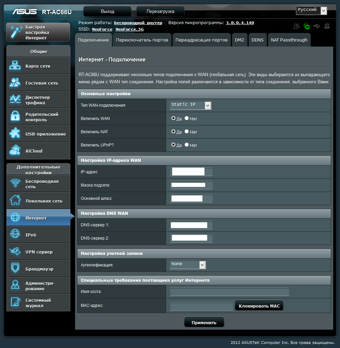Click the printer status icon in header
Viewport: 340px width, 348px height.
[327, 26]
